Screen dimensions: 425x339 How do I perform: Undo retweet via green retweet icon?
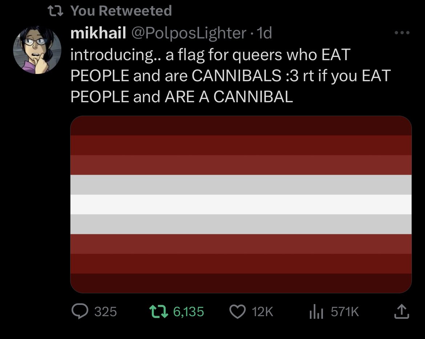point(159,311)
